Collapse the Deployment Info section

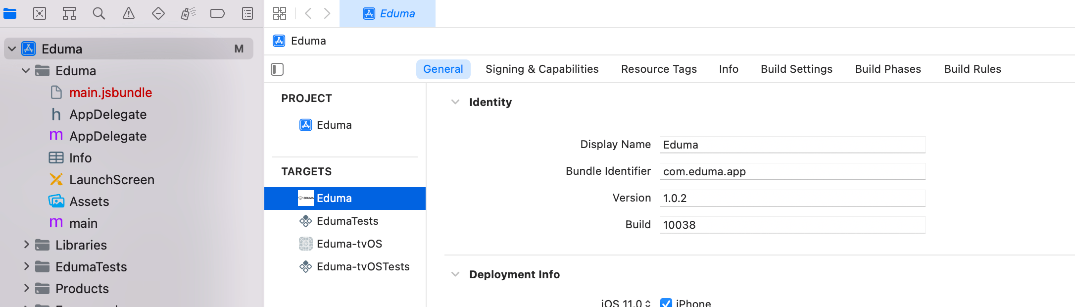pos(455,274)
